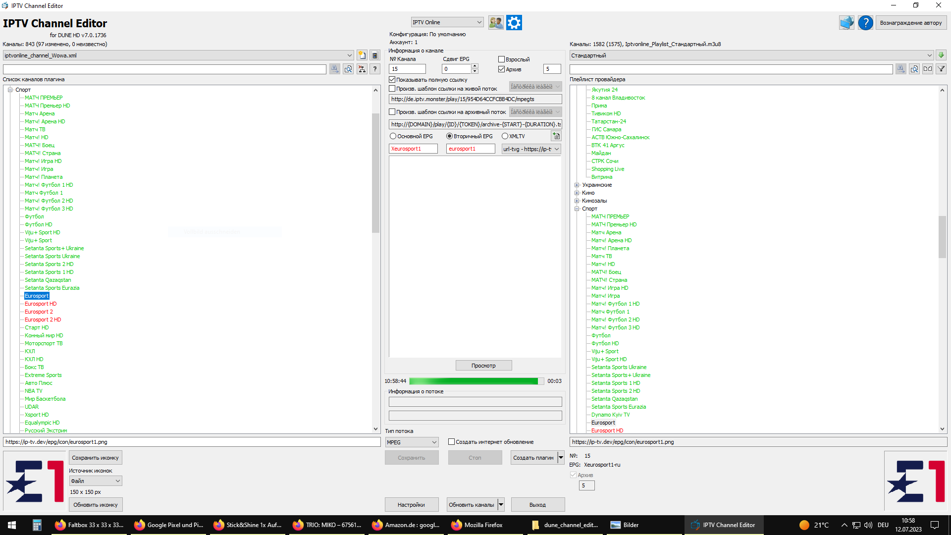Open the accounts manager icon (two people)
This screenshot has width=951, height=535.
(x=496, y=22)
